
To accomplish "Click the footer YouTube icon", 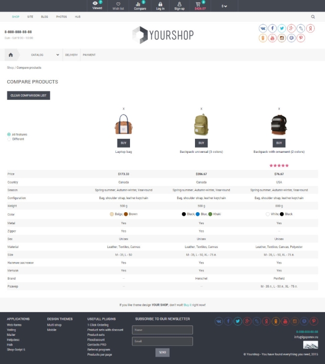I will click(285, 321).
